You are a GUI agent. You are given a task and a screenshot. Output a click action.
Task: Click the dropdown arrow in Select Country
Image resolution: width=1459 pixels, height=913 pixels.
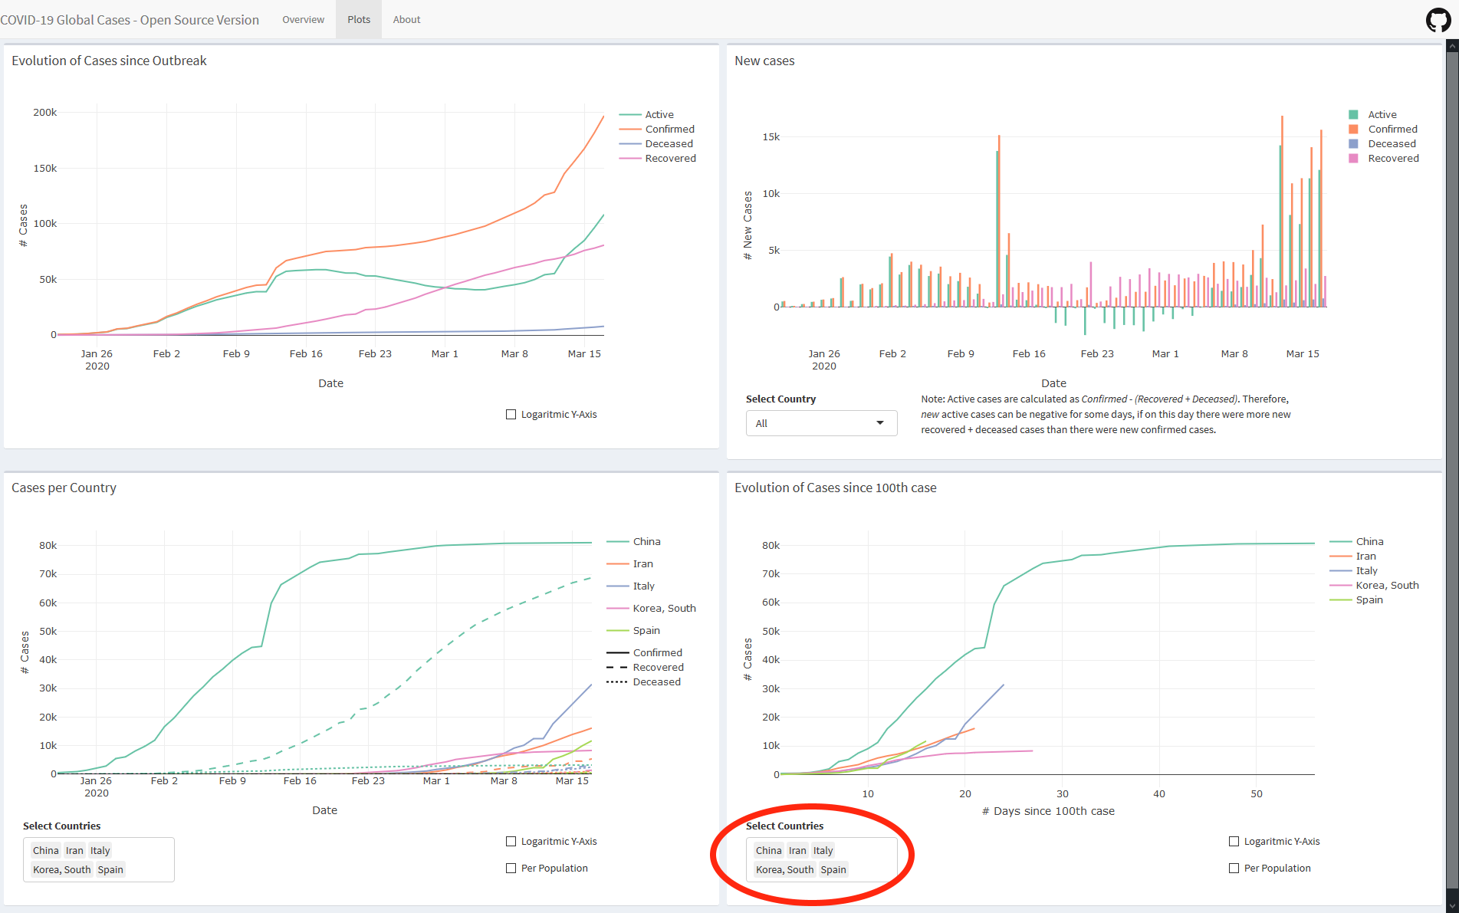coord(880,423)
